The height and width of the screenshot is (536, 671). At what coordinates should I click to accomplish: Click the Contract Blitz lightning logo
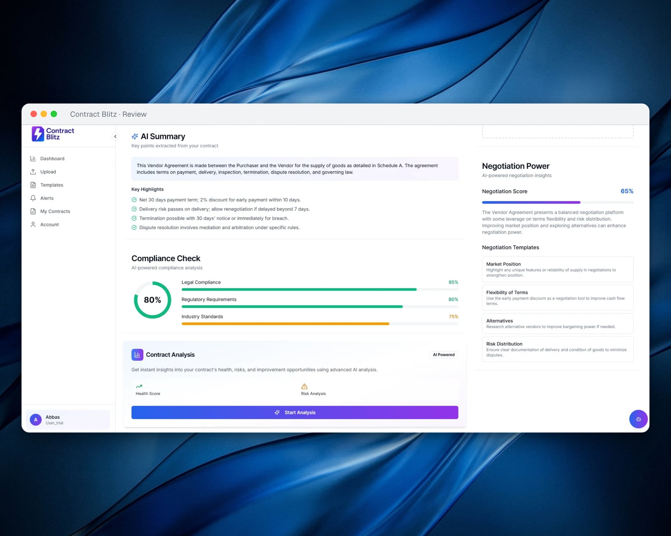coord(38,134)
